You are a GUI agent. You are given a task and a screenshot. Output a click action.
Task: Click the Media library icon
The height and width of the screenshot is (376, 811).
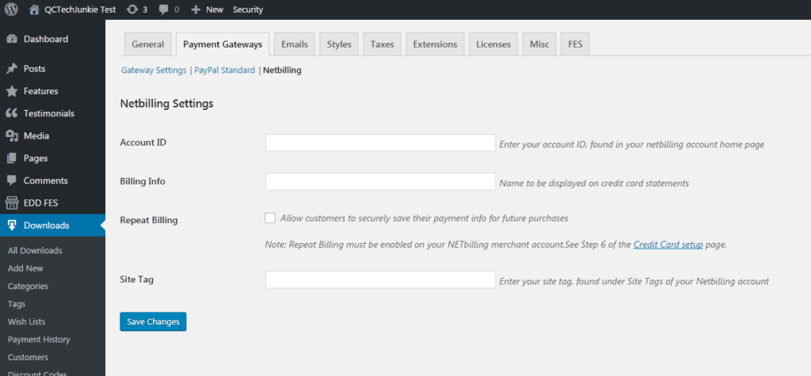tap(12, 136)
